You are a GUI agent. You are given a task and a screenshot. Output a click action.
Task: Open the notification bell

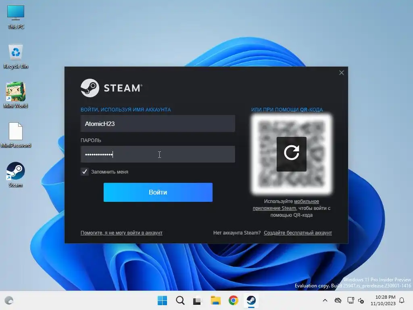pyautogui.click(x=402, y=300)
